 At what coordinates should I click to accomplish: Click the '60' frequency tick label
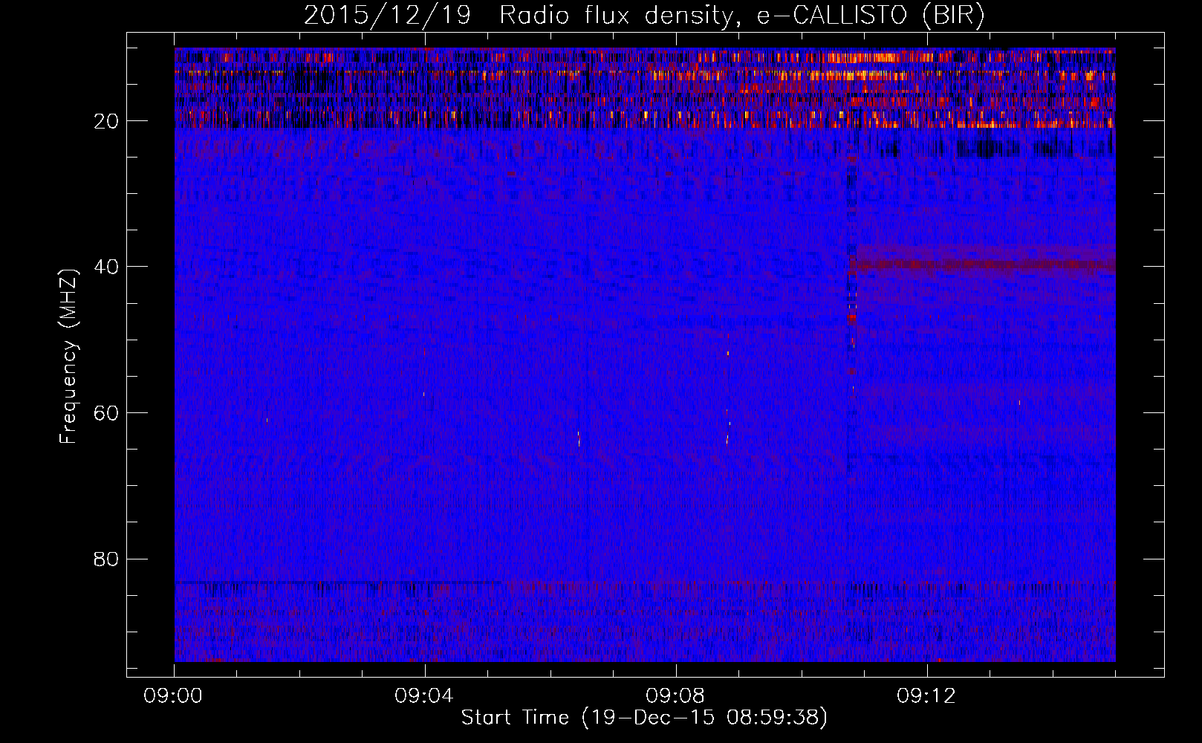[x=106, y=413]
